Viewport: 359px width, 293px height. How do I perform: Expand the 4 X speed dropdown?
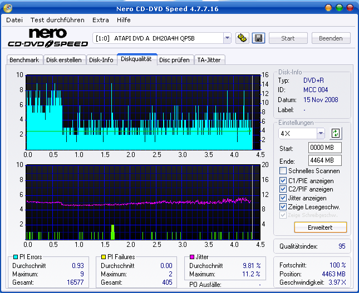321,133
